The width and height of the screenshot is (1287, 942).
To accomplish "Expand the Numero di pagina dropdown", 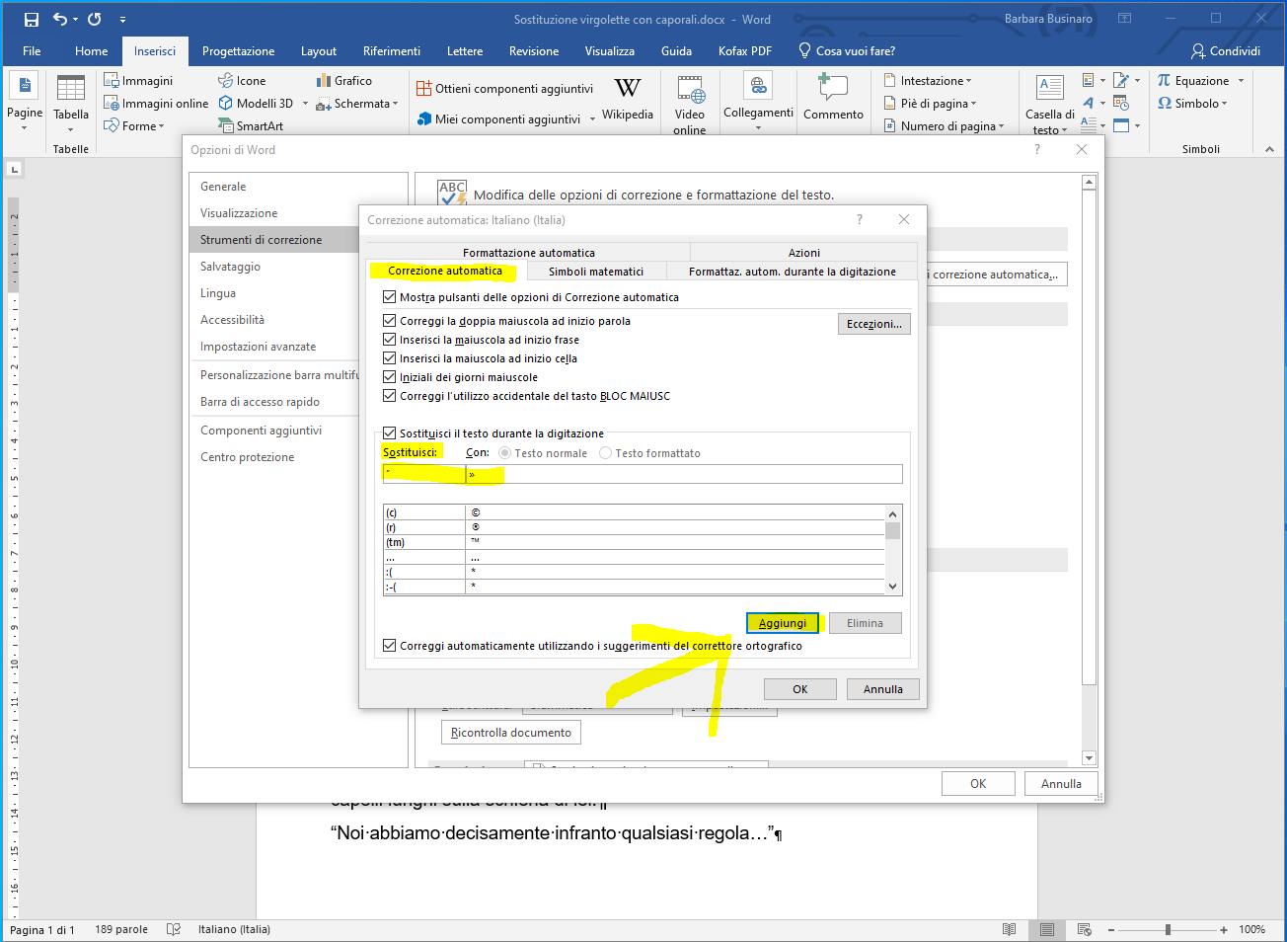I will click(950, 126).
